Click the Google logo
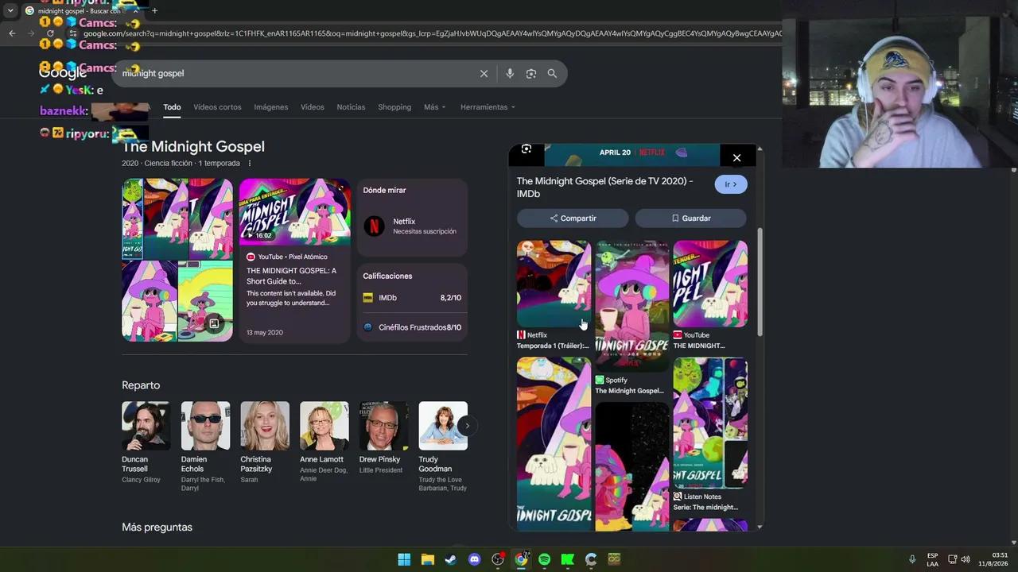The height and width of the screenshot is (572, 1018). click(x=63, y=73)
